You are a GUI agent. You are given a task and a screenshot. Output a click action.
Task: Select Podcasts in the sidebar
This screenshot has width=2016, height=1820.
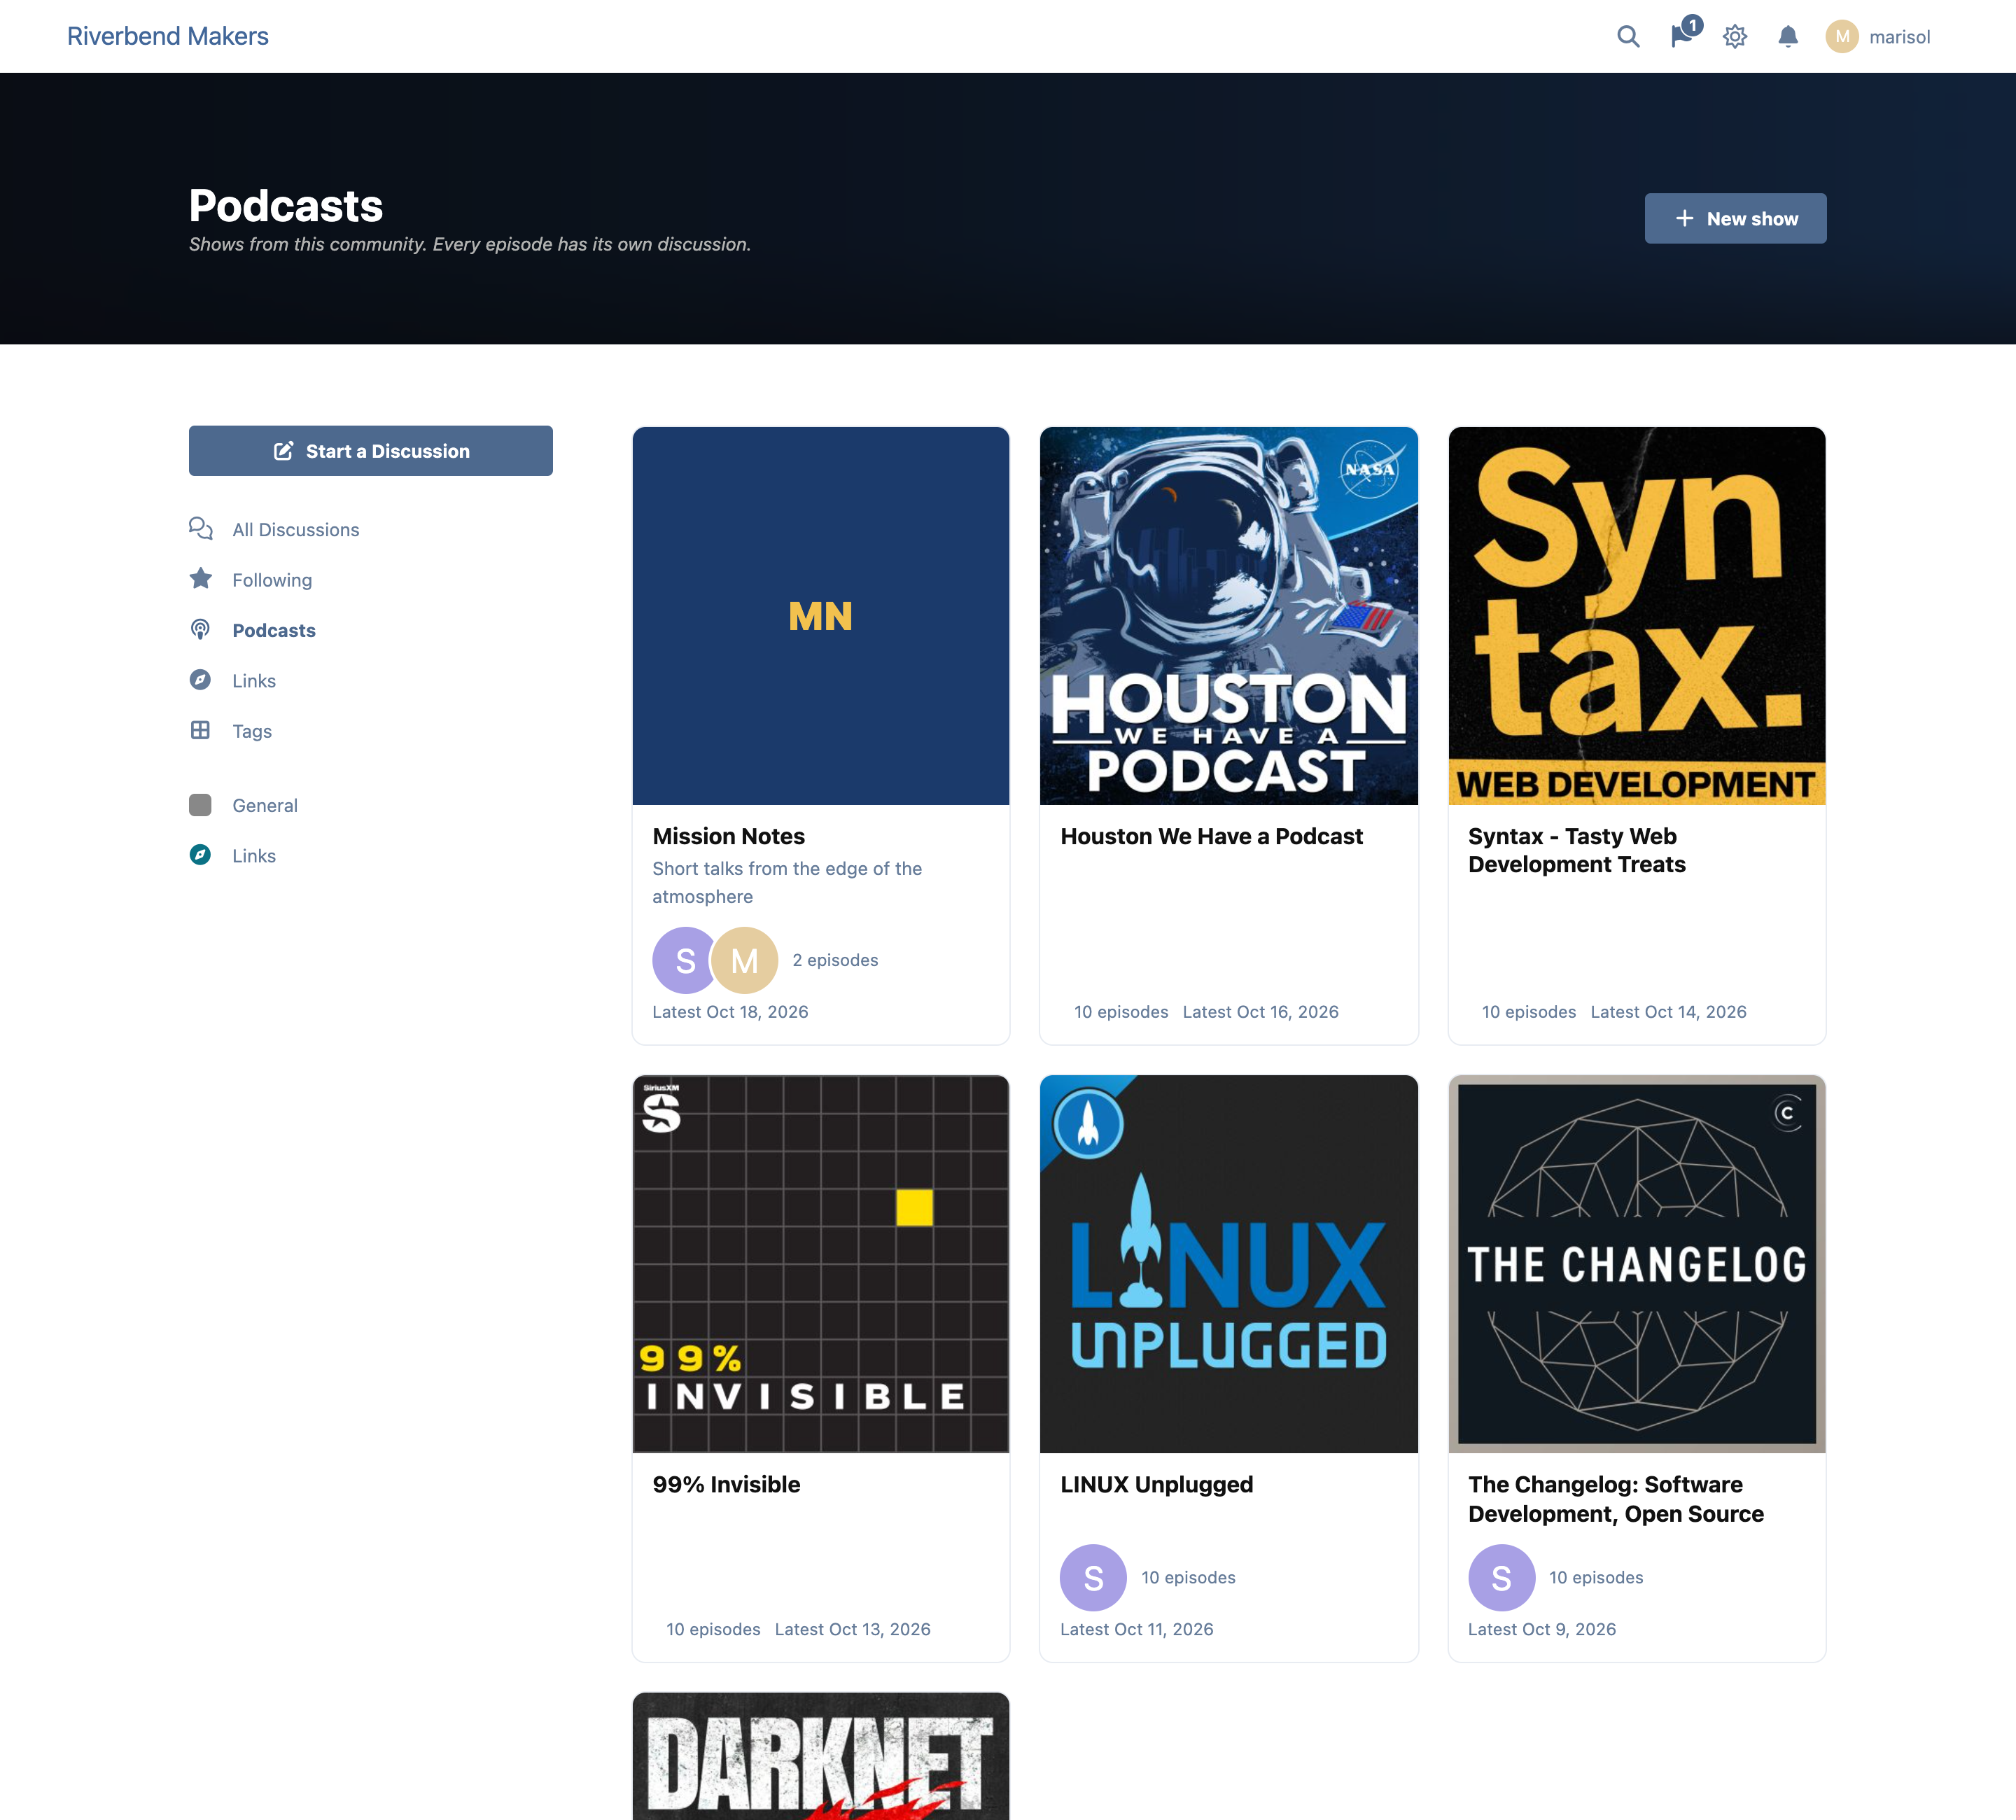tap(274, 630)
